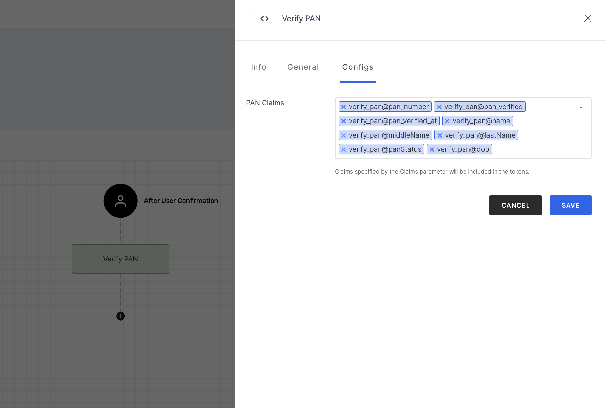The height and width of the screenshot is (408, 606).
Task: Remove the verify_pan@pan_verified_at claim
Action: pos(344,121)
